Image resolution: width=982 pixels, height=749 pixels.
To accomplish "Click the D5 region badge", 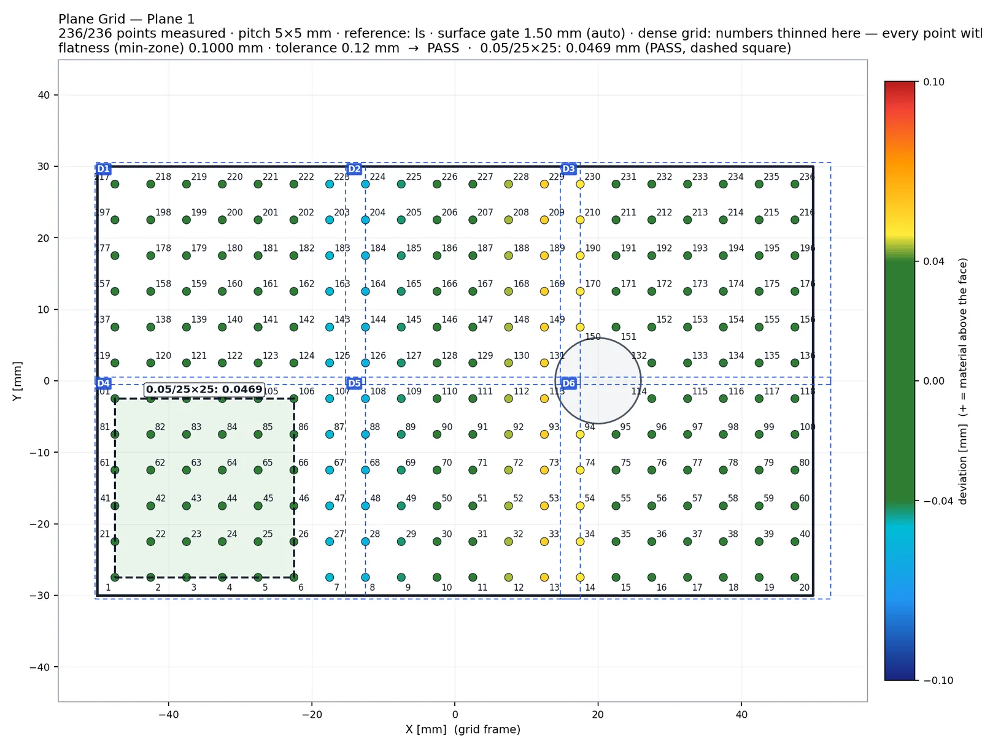I will pyautogui.click(x=354, y=383).
